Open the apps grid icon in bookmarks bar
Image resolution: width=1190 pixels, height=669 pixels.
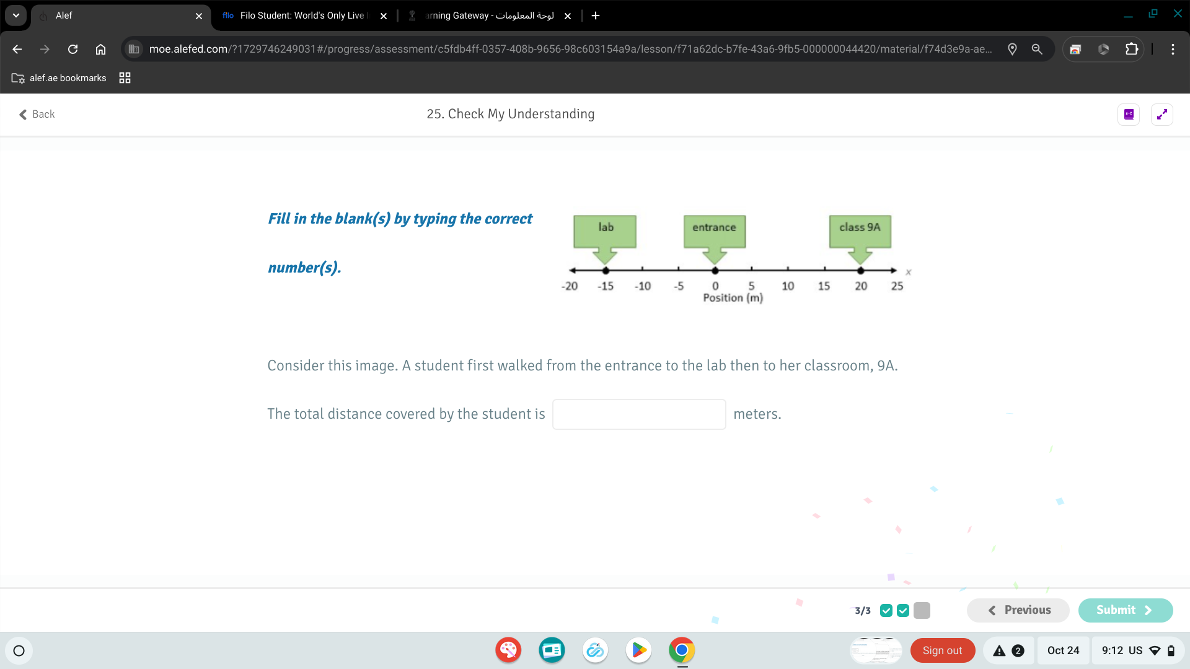click(125, 78)
